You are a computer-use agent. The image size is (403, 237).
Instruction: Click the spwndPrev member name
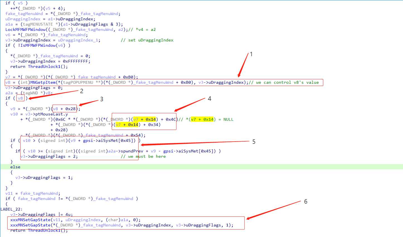pyautogui.click(x=132, y=151)
